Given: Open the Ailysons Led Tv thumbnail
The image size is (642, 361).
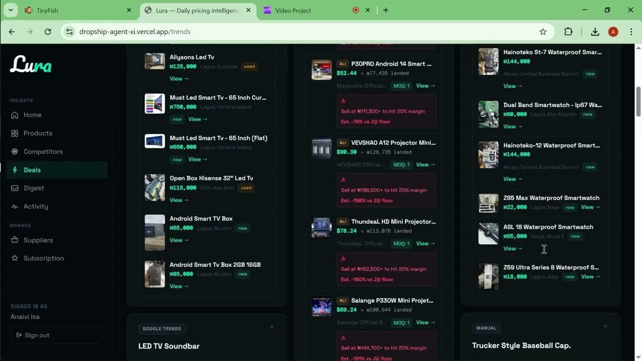Looking at the screenshot, I should pos(155,61).
